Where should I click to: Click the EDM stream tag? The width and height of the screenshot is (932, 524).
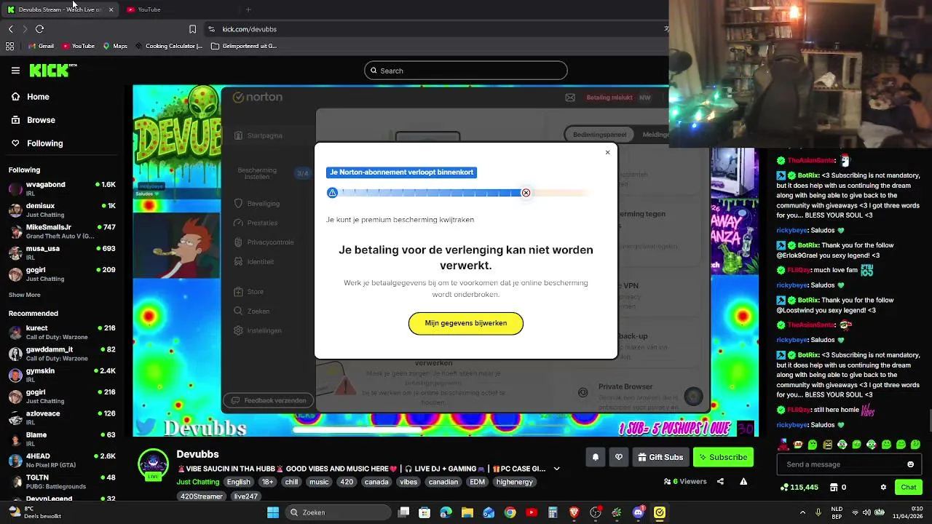[x=477, y=482]
